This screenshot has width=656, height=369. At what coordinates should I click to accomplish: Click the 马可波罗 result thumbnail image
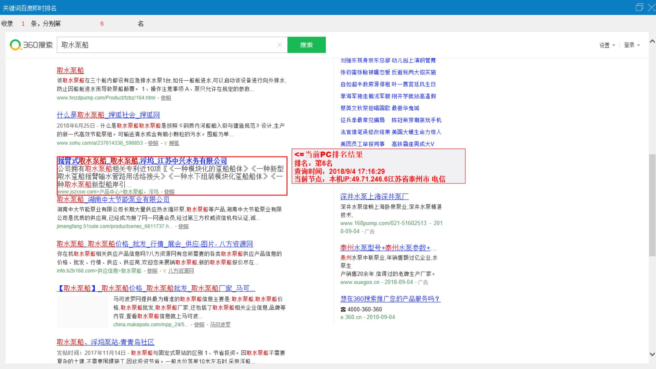[82, 312]
